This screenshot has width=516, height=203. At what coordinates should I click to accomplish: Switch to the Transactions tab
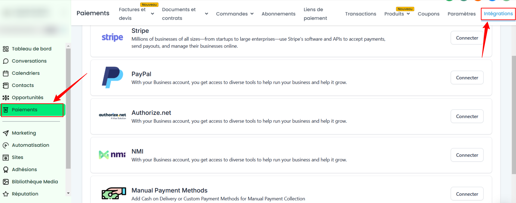[360, 14]
